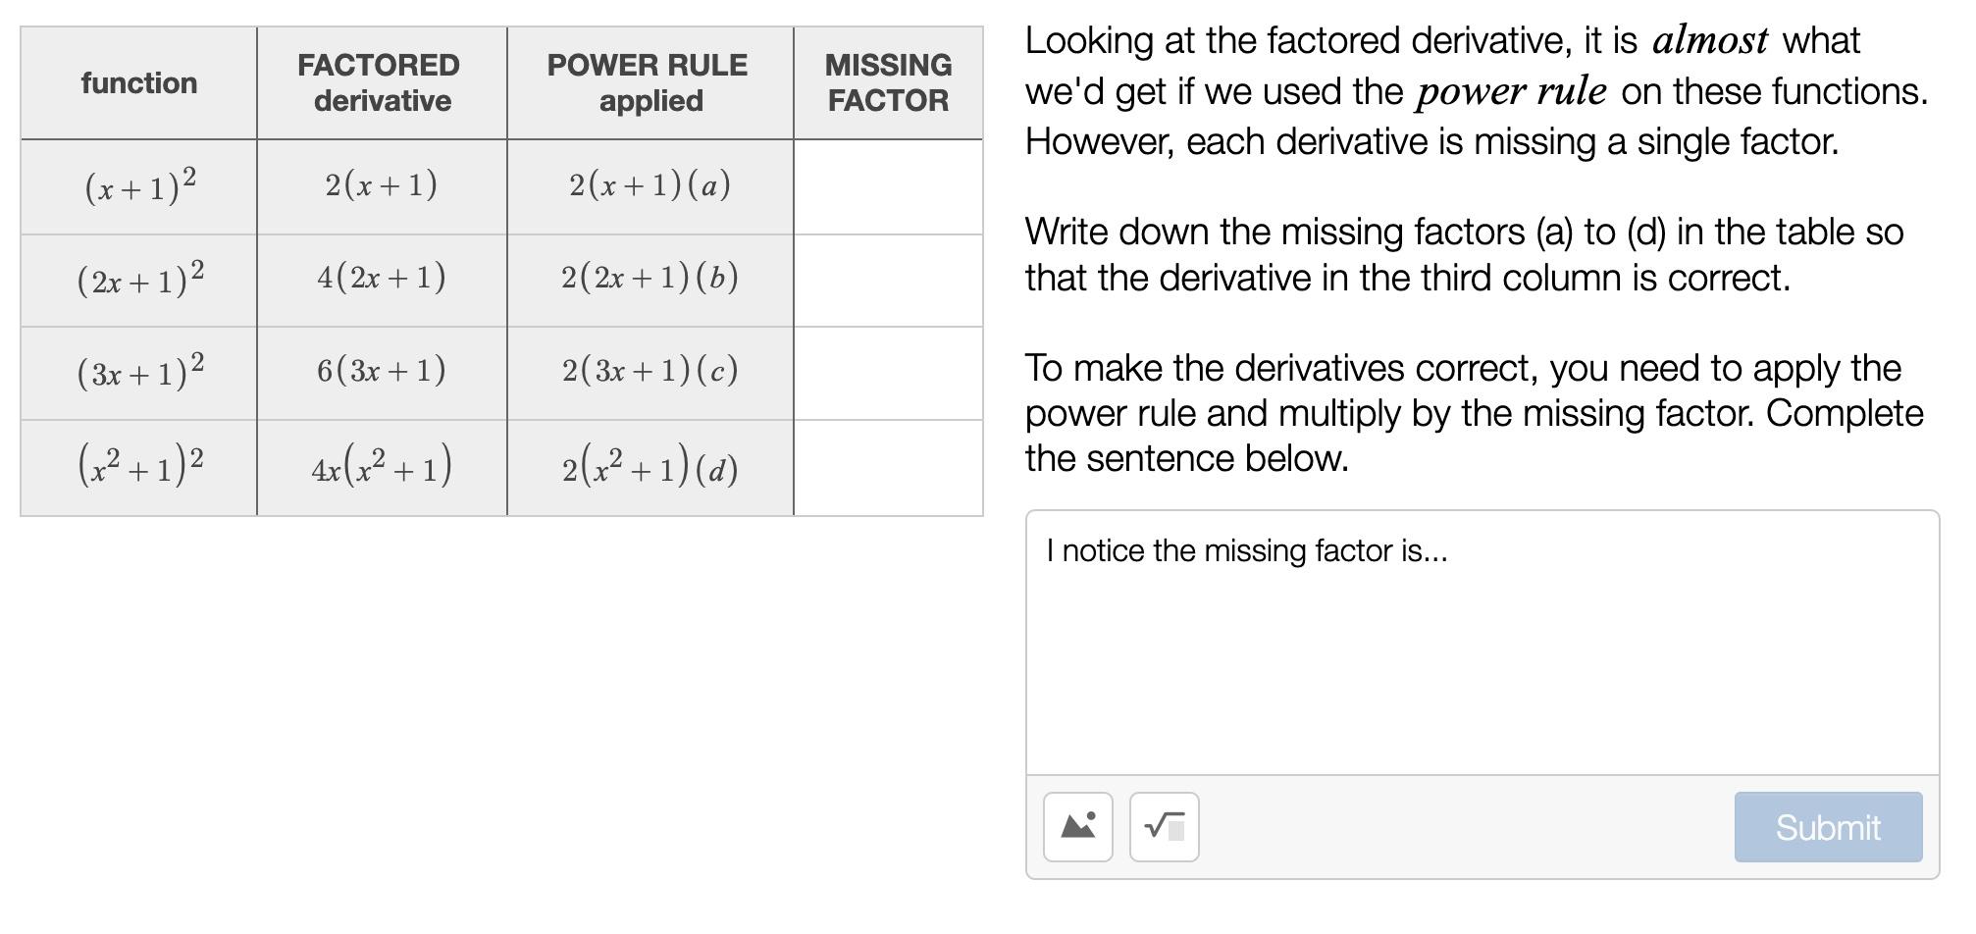Click the empty missing factor cell for 2(3x+1)(c)
Screen dimensions: 1976x934
[888, 371]
